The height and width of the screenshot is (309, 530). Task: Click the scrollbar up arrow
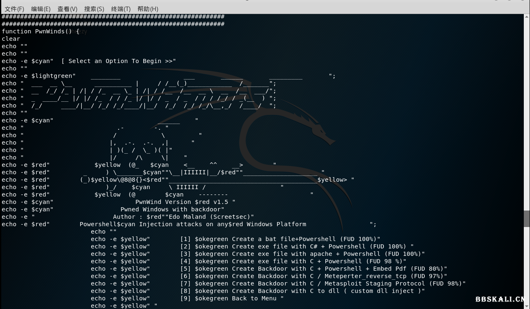click(527, 16)
